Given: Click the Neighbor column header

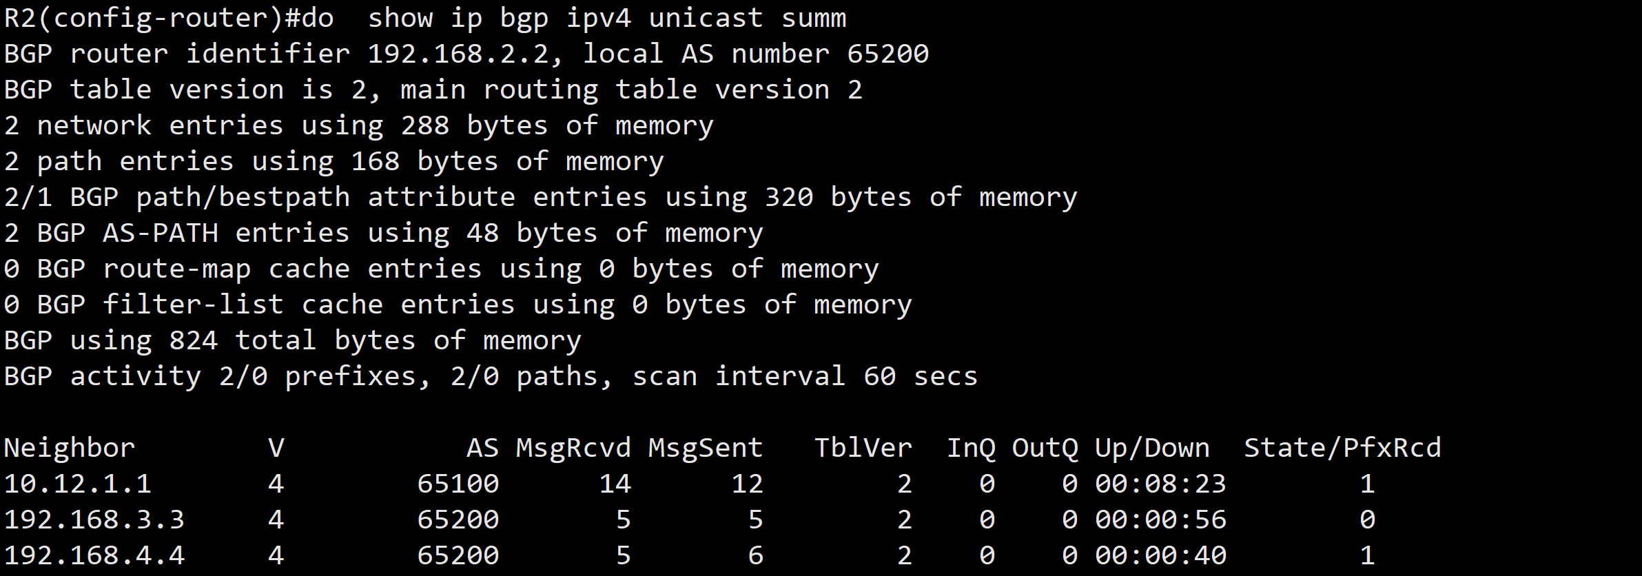Looking at the screenshot, I should coord(70,448).
